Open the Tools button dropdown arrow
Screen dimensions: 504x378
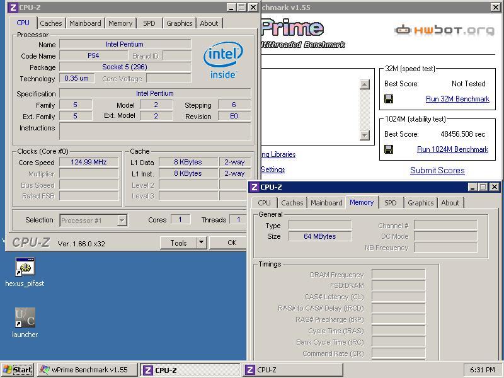pyautogui.click(x=201, y=243)
